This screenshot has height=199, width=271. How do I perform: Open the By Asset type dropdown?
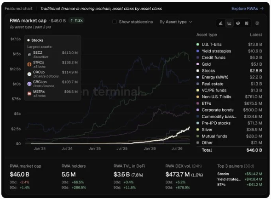tap(176, 22)
